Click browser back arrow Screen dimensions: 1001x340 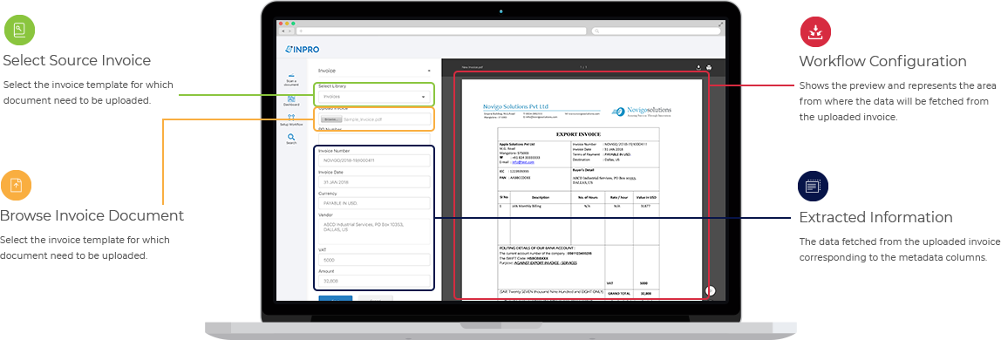click(x=283, y=31)
